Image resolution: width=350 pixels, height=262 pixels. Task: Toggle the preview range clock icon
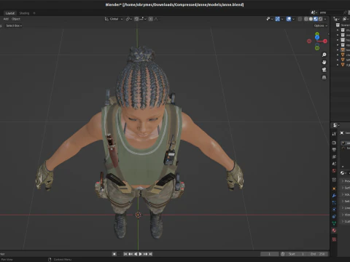(283, 254)
